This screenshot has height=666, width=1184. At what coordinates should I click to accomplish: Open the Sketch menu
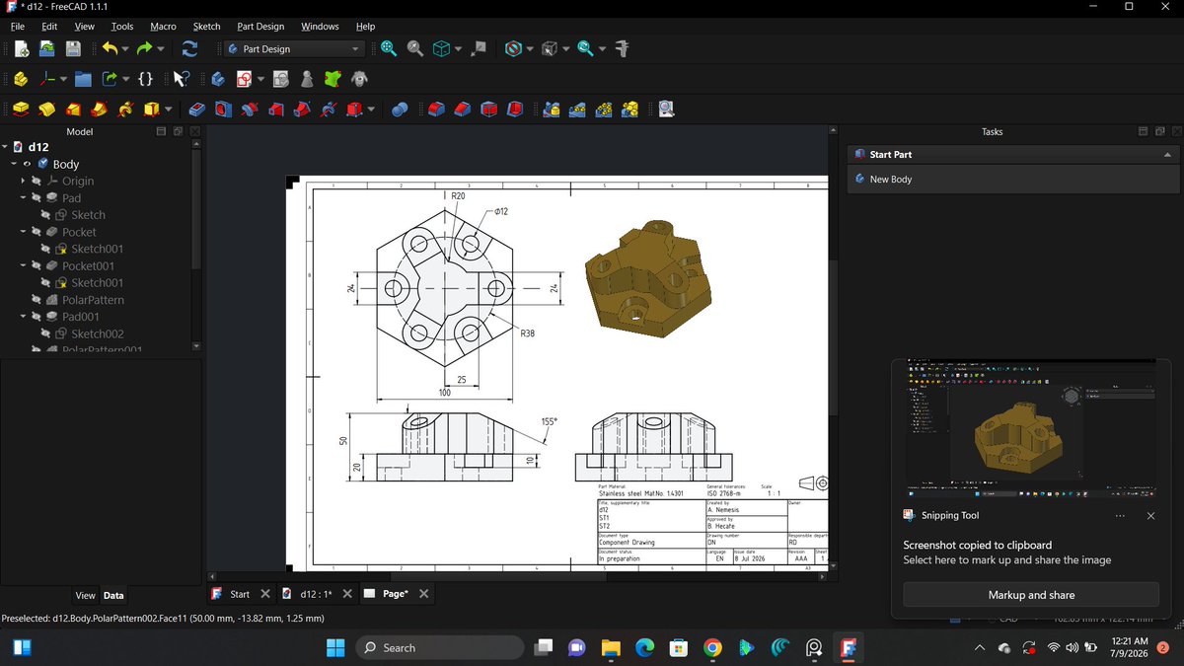click(206, 27)
